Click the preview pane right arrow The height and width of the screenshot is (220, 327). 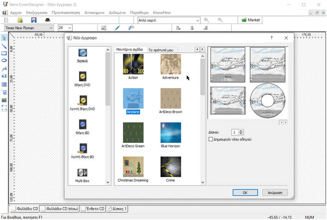286,123
